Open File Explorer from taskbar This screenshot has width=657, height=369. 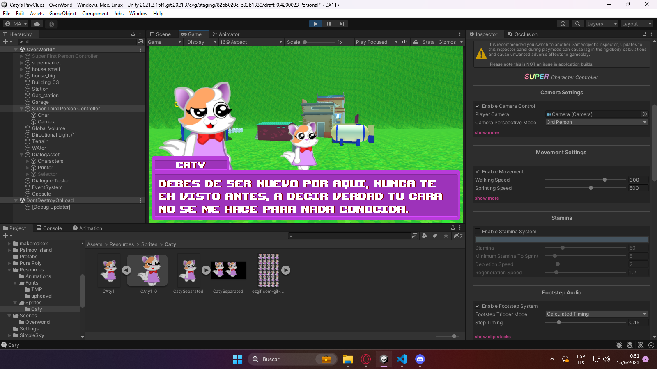point(348,359)
